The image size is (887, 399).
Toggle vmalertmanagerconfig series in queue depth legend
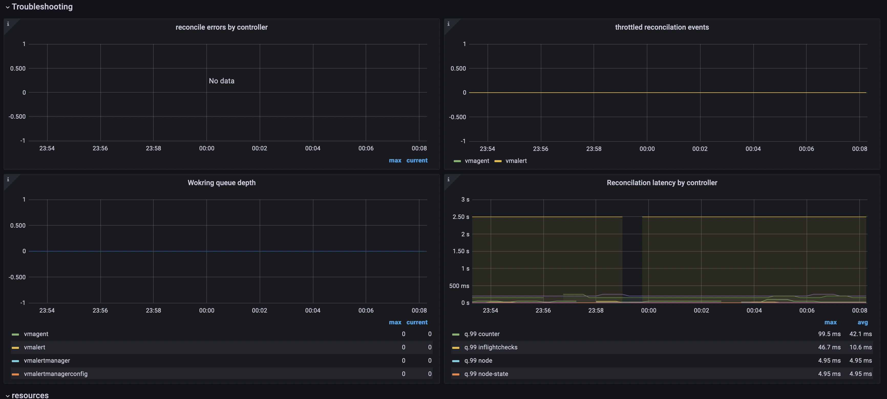[x=55, y=374]
